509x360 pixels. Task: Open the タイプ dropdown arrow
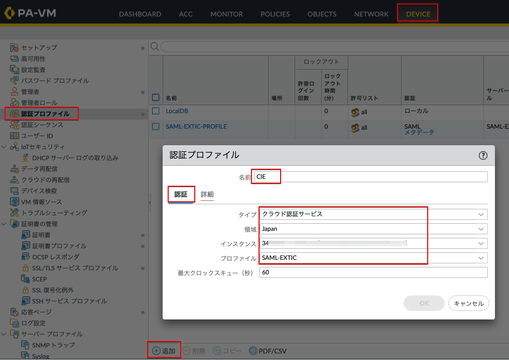click(x=481, y=214)
